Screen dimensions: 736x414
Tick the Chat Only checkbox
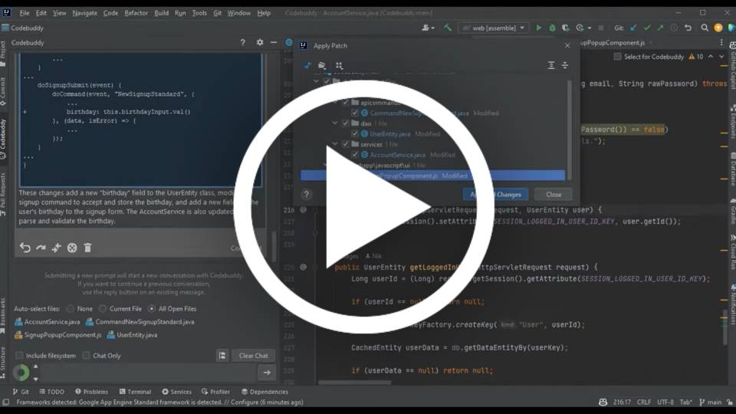point(86,356)
